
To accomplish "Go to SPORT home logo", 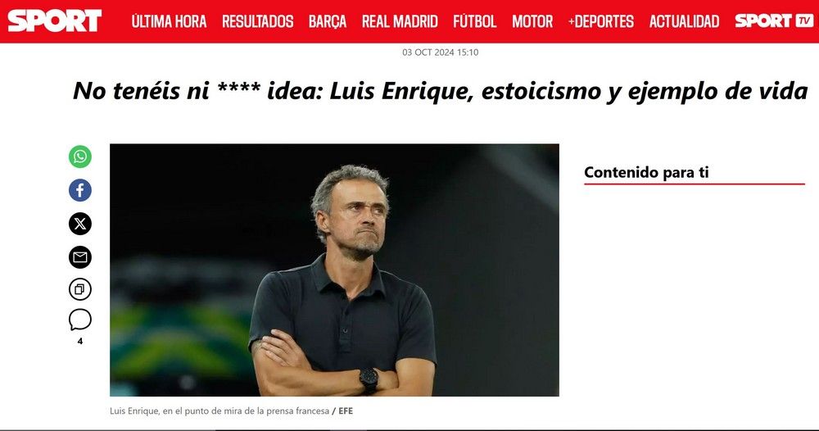I will click(x=54, y=21).
